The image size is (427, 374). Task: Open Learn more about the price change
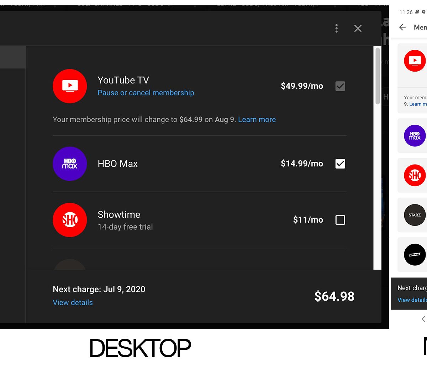(x=257, y=119)
